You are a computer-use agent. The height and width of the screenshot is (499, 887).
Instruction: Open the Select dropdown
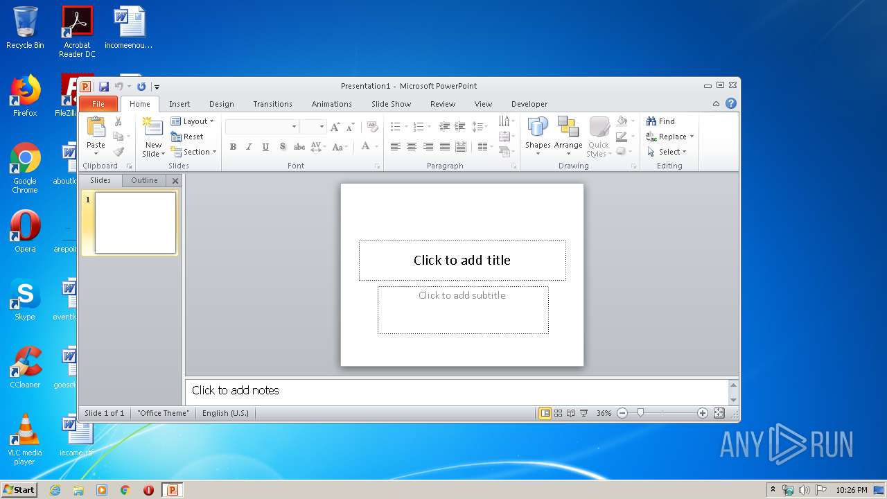coord(667,152)
